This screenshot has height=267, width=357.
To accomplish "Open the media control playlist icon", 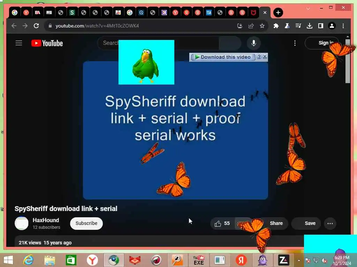I will (x=298, y=26).
